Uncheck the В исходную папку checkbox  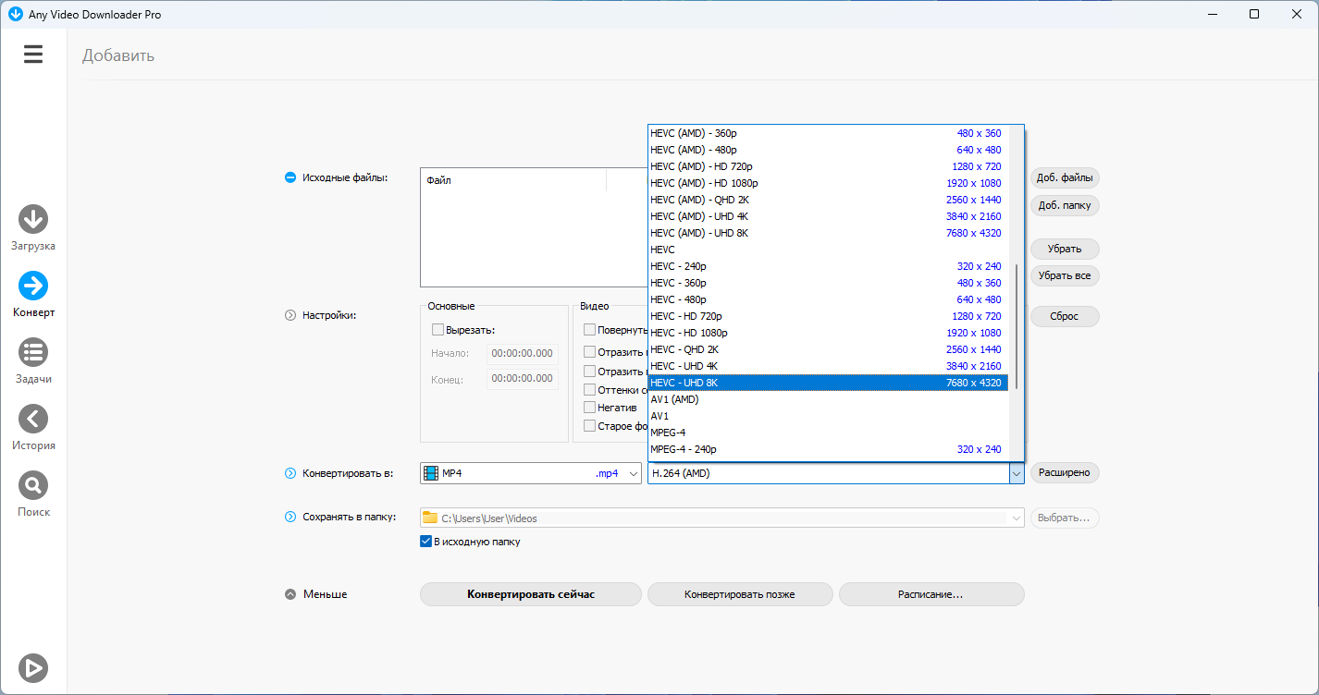tap(426, 542)
